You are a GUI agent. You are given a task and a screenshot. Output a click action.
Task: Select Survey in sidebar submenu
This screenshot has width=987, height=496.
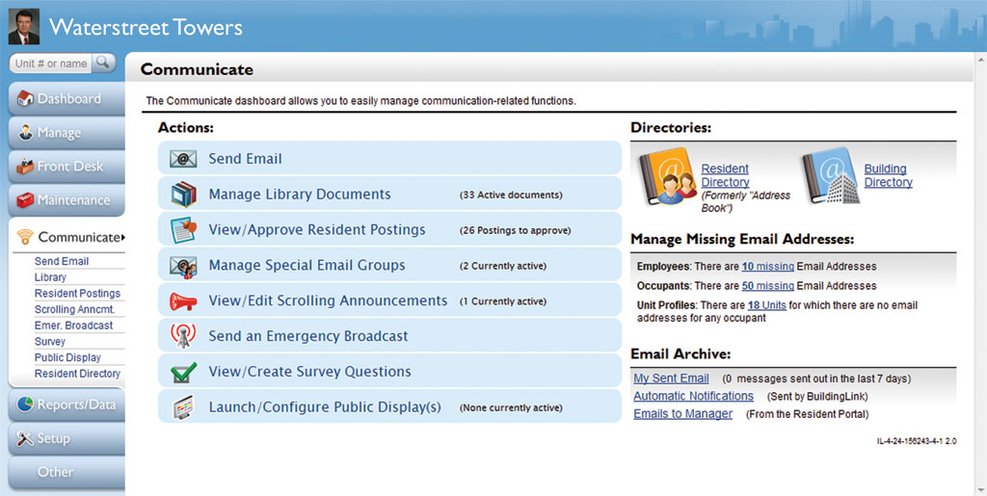pyautogui.click(x=50, y=341)
